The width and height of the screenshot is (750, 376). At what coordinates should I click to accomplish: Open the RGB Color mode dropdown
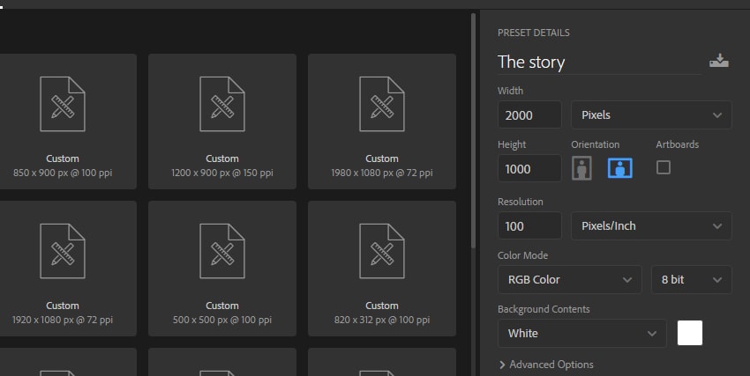point(569,279)
